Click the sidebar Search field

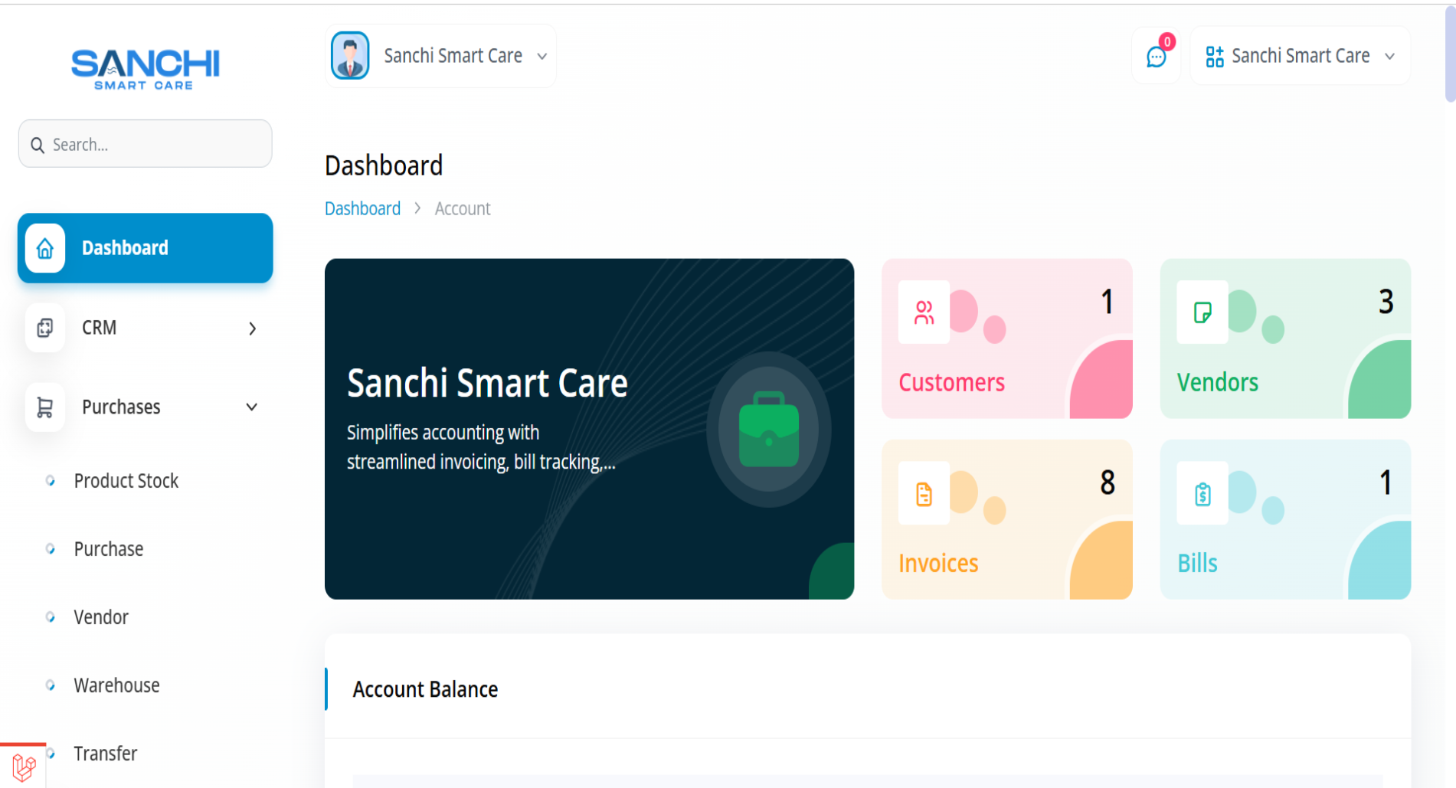(146, 144)
